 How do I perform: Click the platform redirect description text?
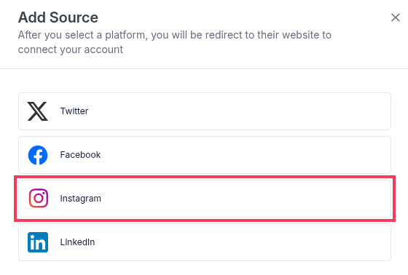175,42
